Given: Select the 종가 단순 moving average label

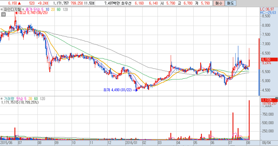Looking at the screenshot, I should pos(33,9).
